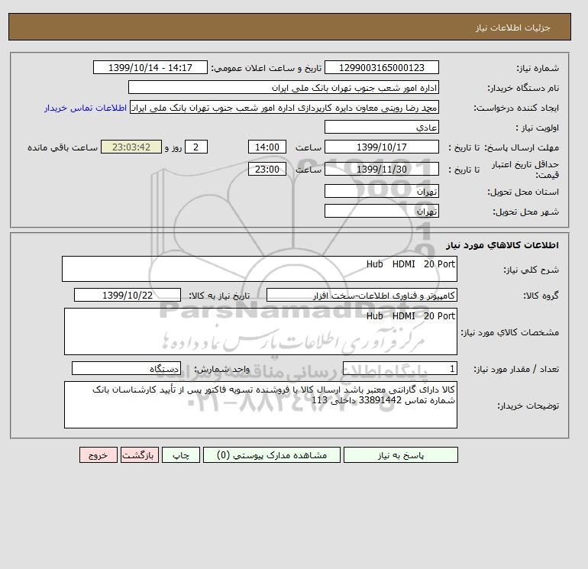
Task: Click the remaining days field showing 2
Action: (196, 147)
